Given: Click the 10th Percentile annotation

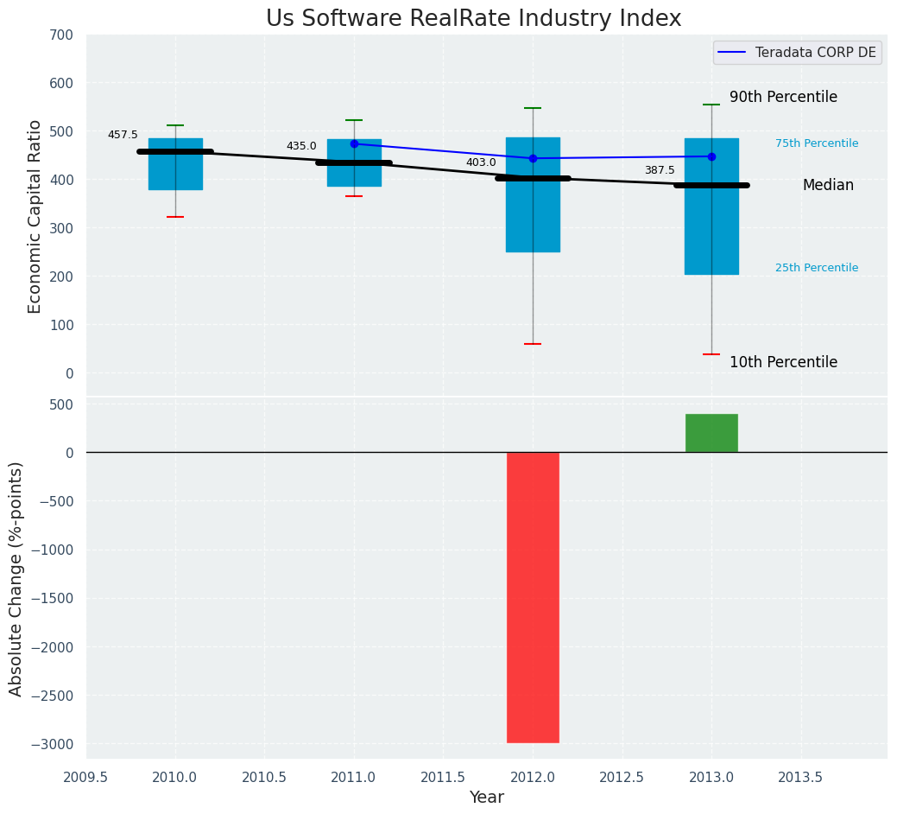Looking at the screenshot, I should click(x=783, y=362).
